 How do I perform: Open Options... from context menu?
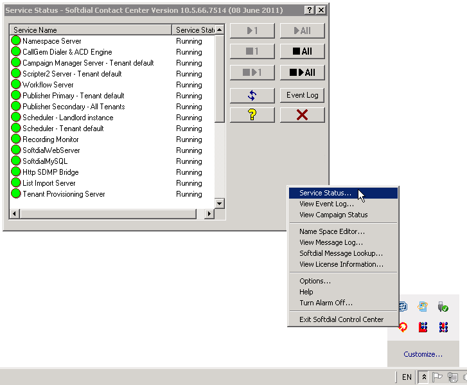343,281
